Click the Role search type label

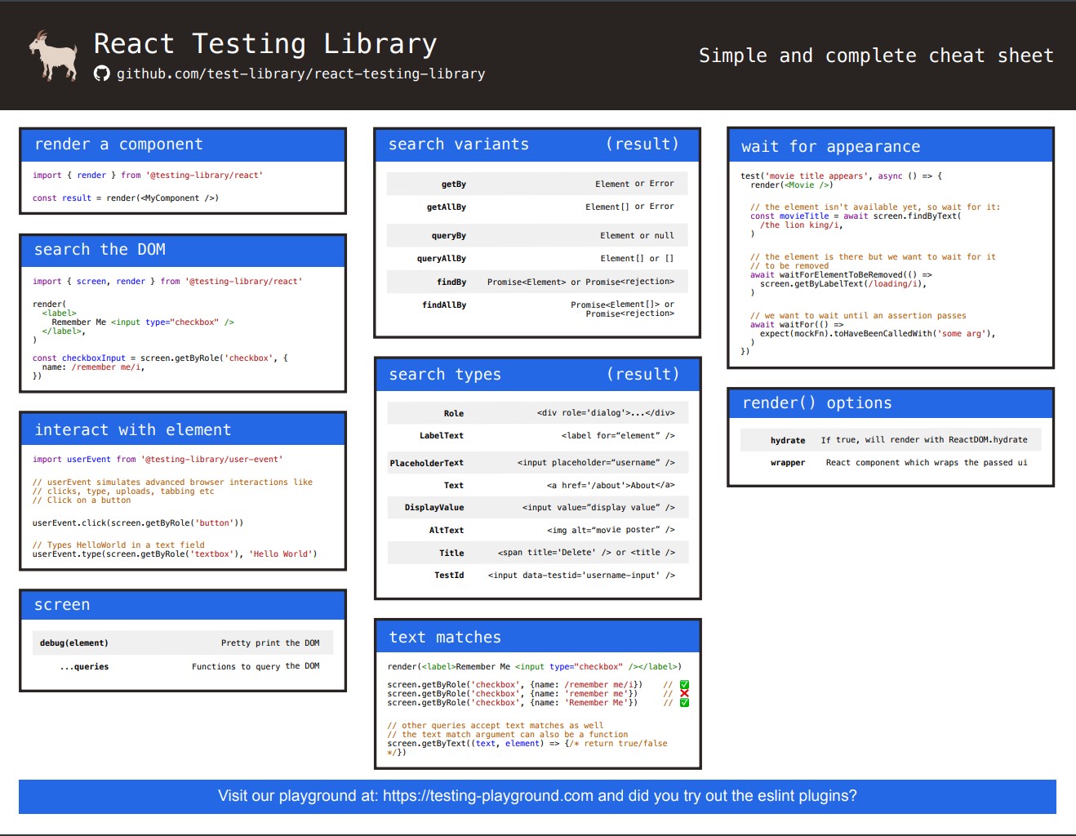click(453, 414)
